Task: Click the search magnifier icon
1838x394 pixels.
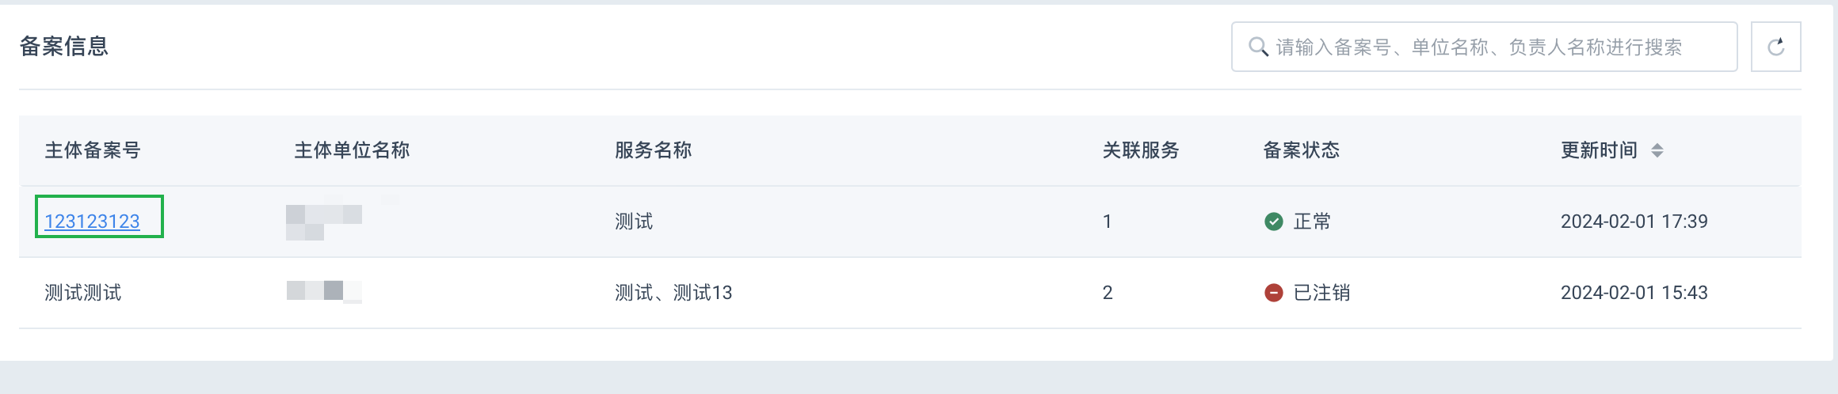Action: point(1258,47)
